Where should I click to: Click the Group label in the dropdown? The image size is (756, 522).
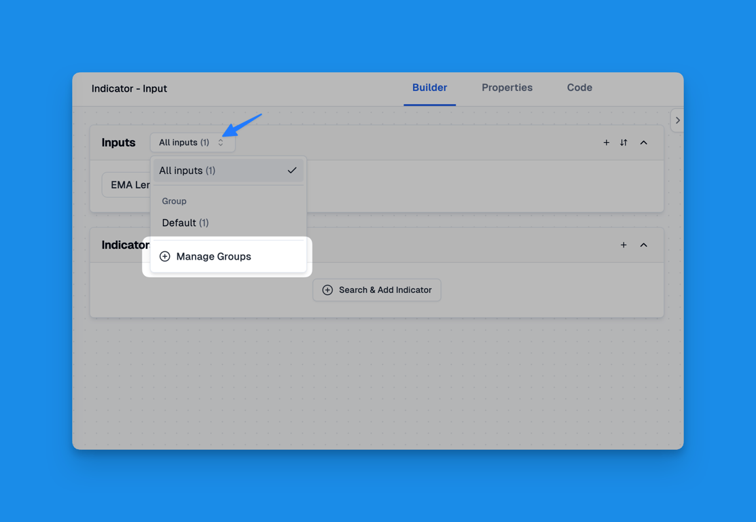point(174,201)
